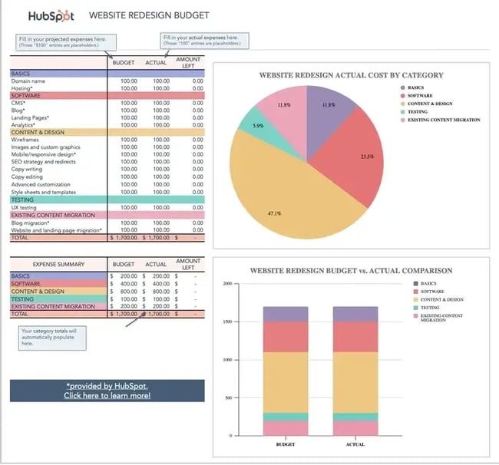Viewport: 499px width, 465px height.
Task: Click the CONTENT & DESIGN swatch in bar chart legend
Action: coord(416,299)
